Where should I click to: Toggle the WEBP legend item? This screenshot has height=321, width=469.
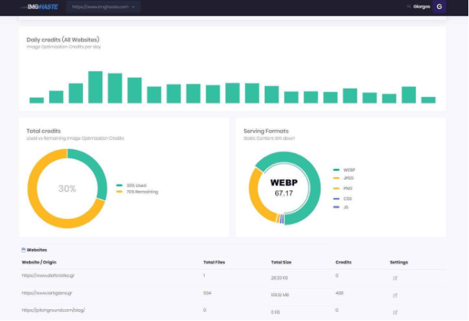[348, 169]
